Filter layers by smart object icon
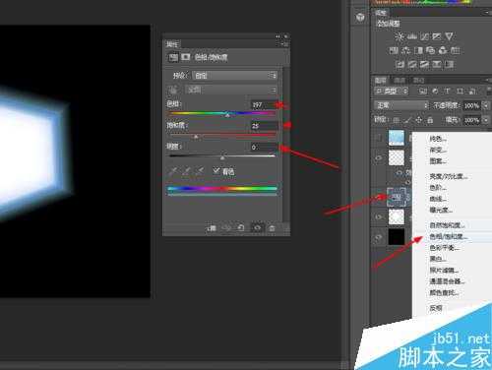Image resolution: width=492 pixels, height=370 pixels. pyautogui.click(x=472, y=92)
